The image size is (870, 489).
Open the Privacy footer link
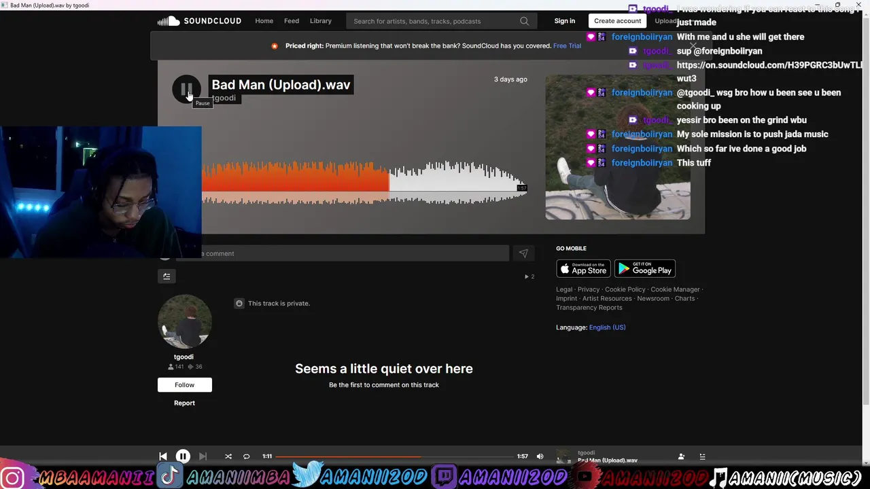pos(589,289)
